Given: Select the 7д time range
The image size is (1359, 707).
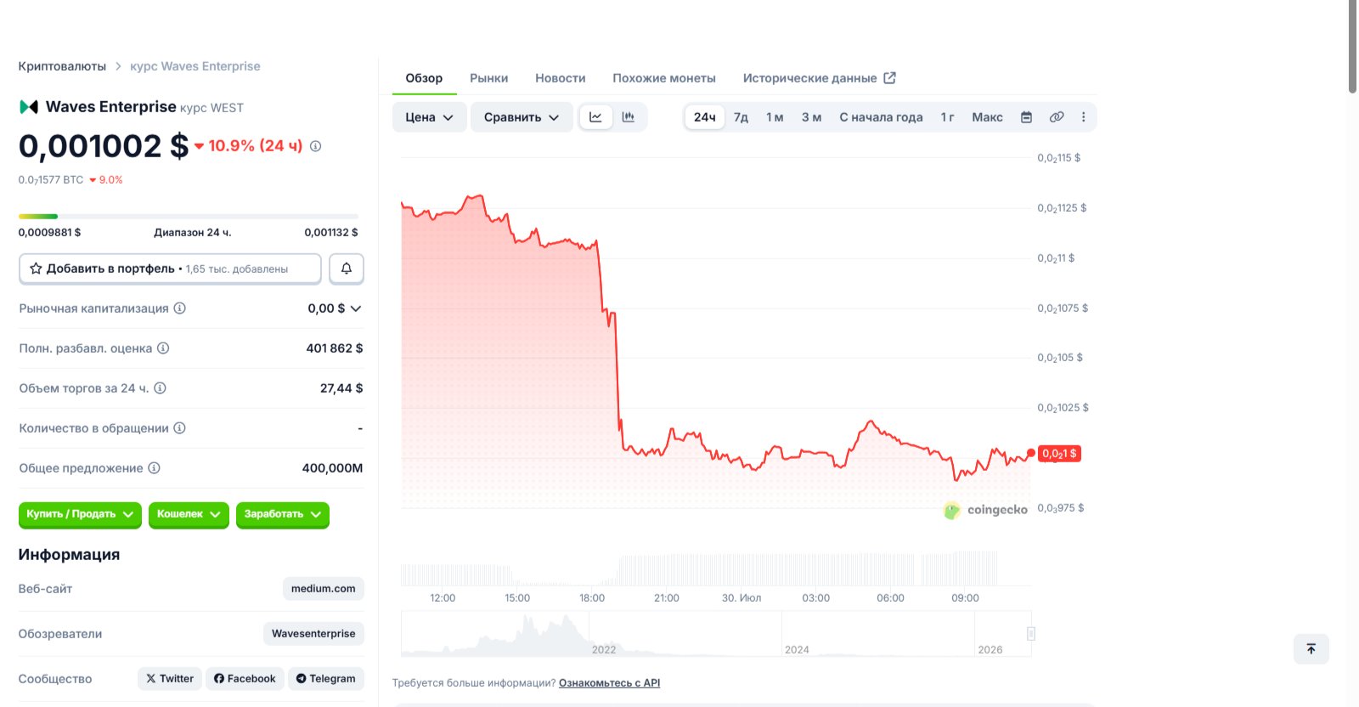Looking at the screenshot, I should point(741,117).
